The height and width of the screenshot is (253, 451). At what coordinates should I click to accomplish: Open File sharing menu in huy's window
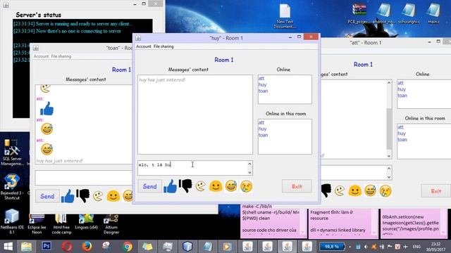tap(163, 46)
